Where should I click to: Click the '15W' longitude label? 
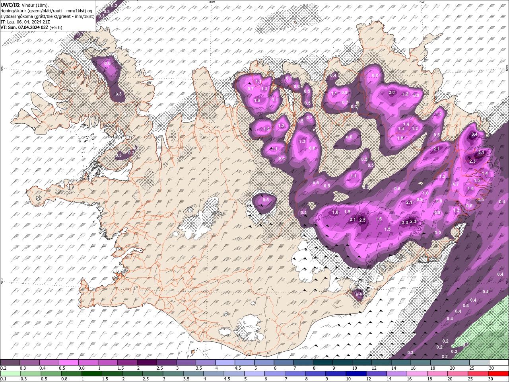tap(421, 2)
